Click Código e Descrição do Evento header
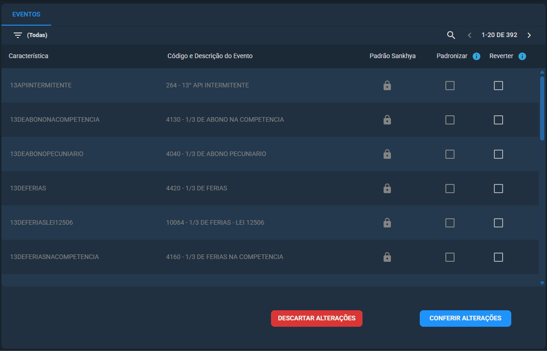547x351 pixels. 210,56
